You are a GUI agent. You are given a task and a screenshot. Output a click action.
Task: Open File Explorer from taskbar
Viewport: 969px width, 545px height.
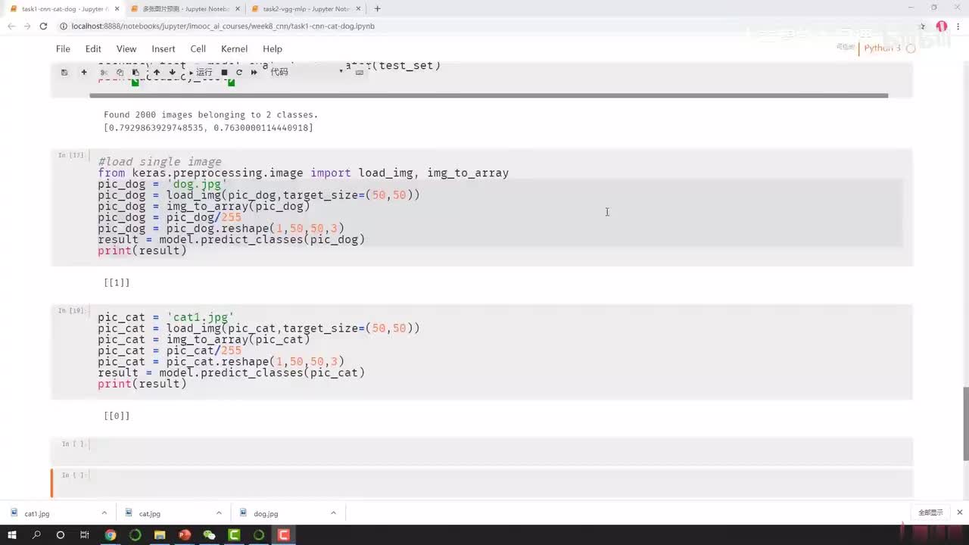click(160, 535)
